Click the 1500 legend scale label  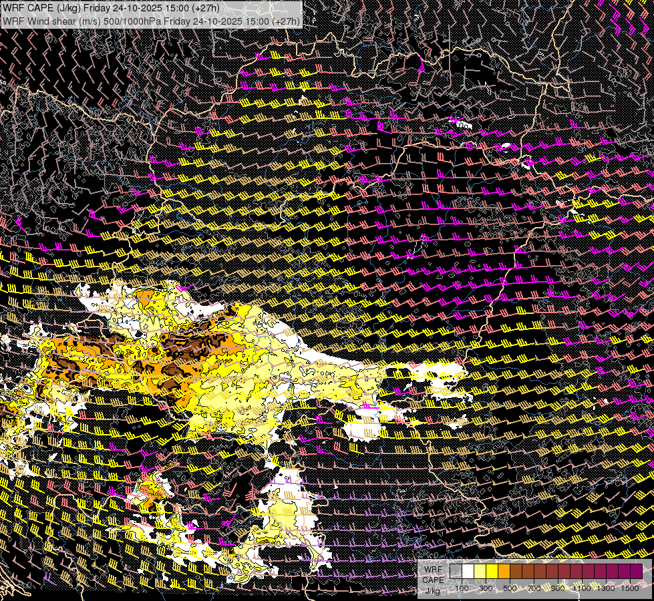(630, 588)
